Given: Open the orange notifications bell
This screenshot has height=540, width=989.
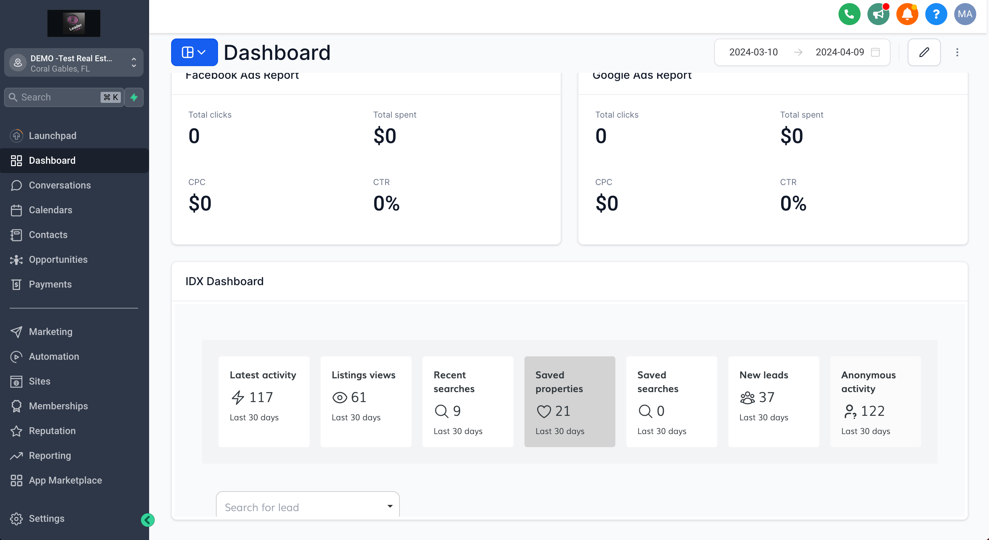Looking at the screenshot, I should [907, 14].
